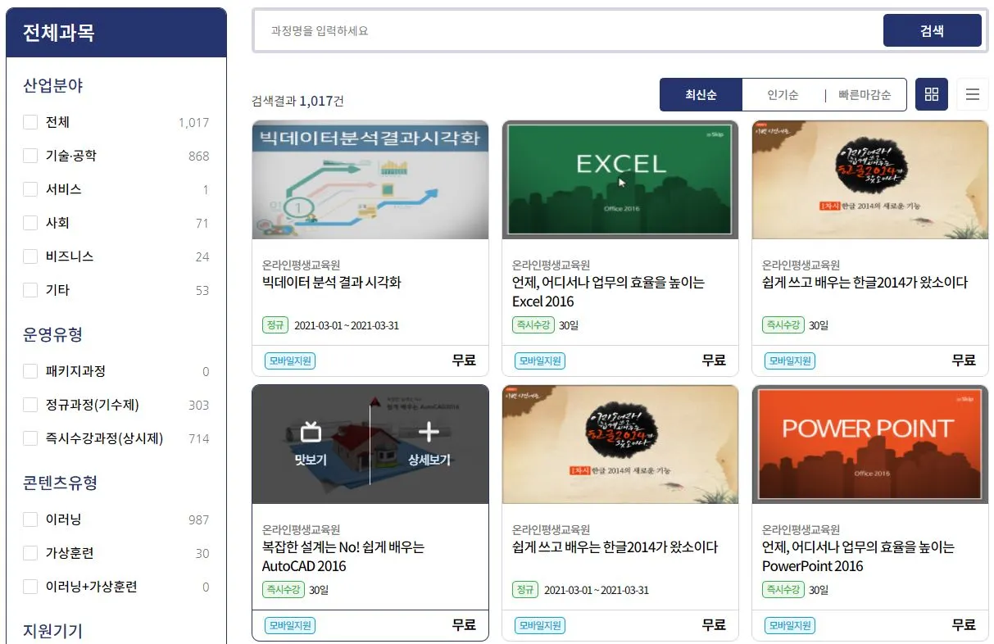Click the 868 count beside 기술·공학
Viewport: 994px width, 644px height.
pos(198,156)
